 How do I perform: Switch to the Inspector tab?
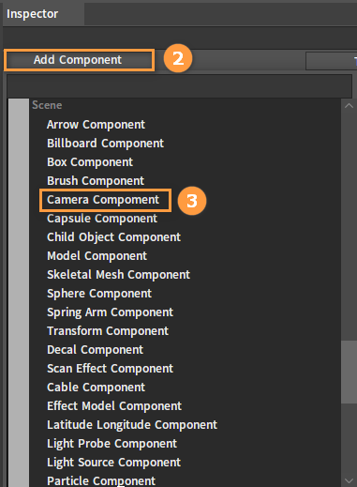(x=33, y=14)
